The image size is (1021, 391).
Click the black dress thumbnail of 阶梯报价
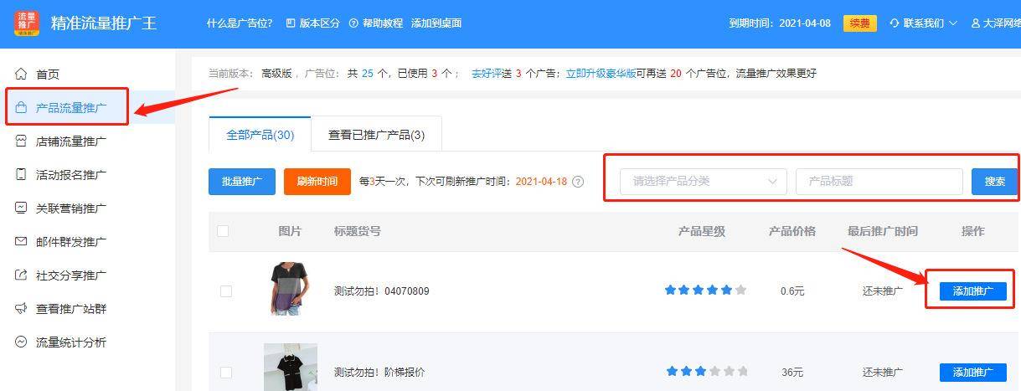point(291,367)
